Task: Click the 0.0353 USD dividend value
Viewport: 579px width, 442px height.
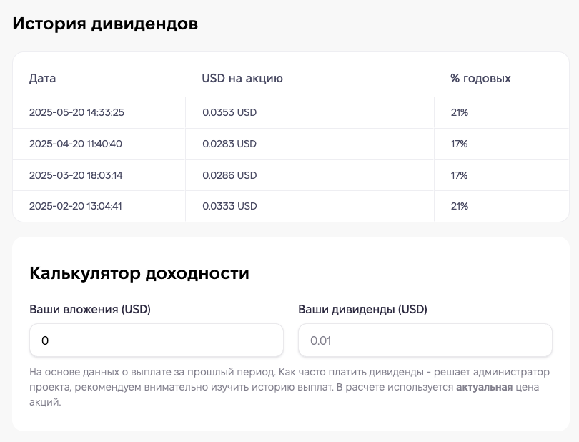Action: [229, 112]
